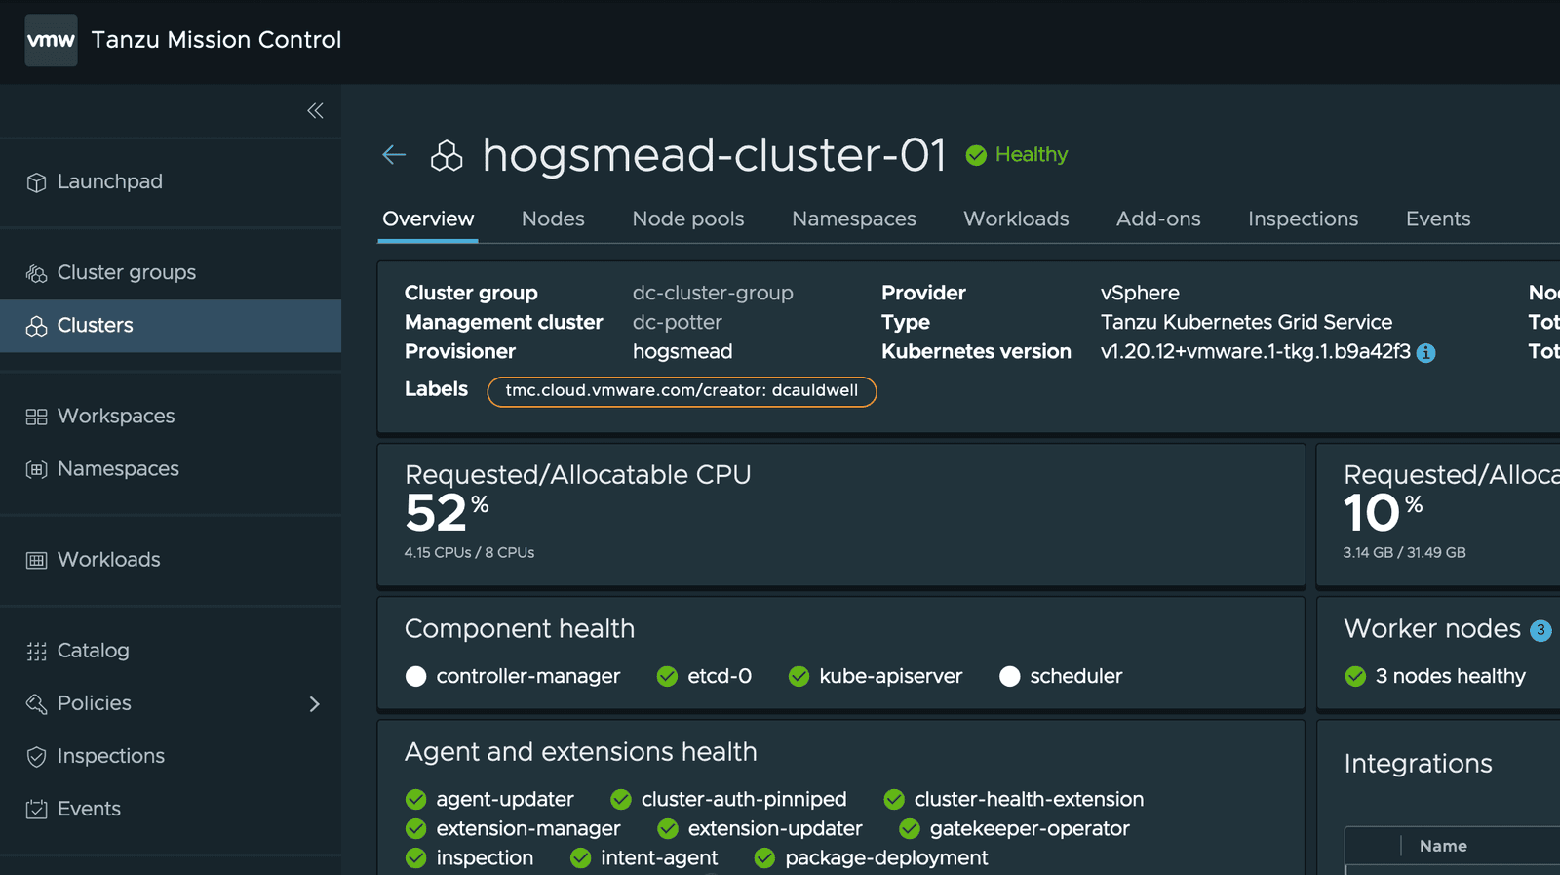Click the Name column header in Integrations
Viewport: 1560px width, 875px height.
(1443, 846)
